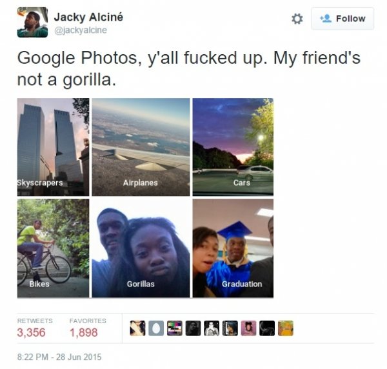Image resolution: width=387 pixels, height=369 pixels.
Task: Click the color-bars test pattern avatar
Action: 175,328
